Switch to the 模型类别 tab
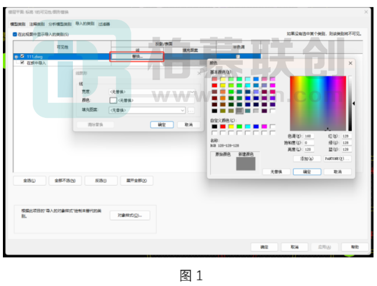 (18, 24)
